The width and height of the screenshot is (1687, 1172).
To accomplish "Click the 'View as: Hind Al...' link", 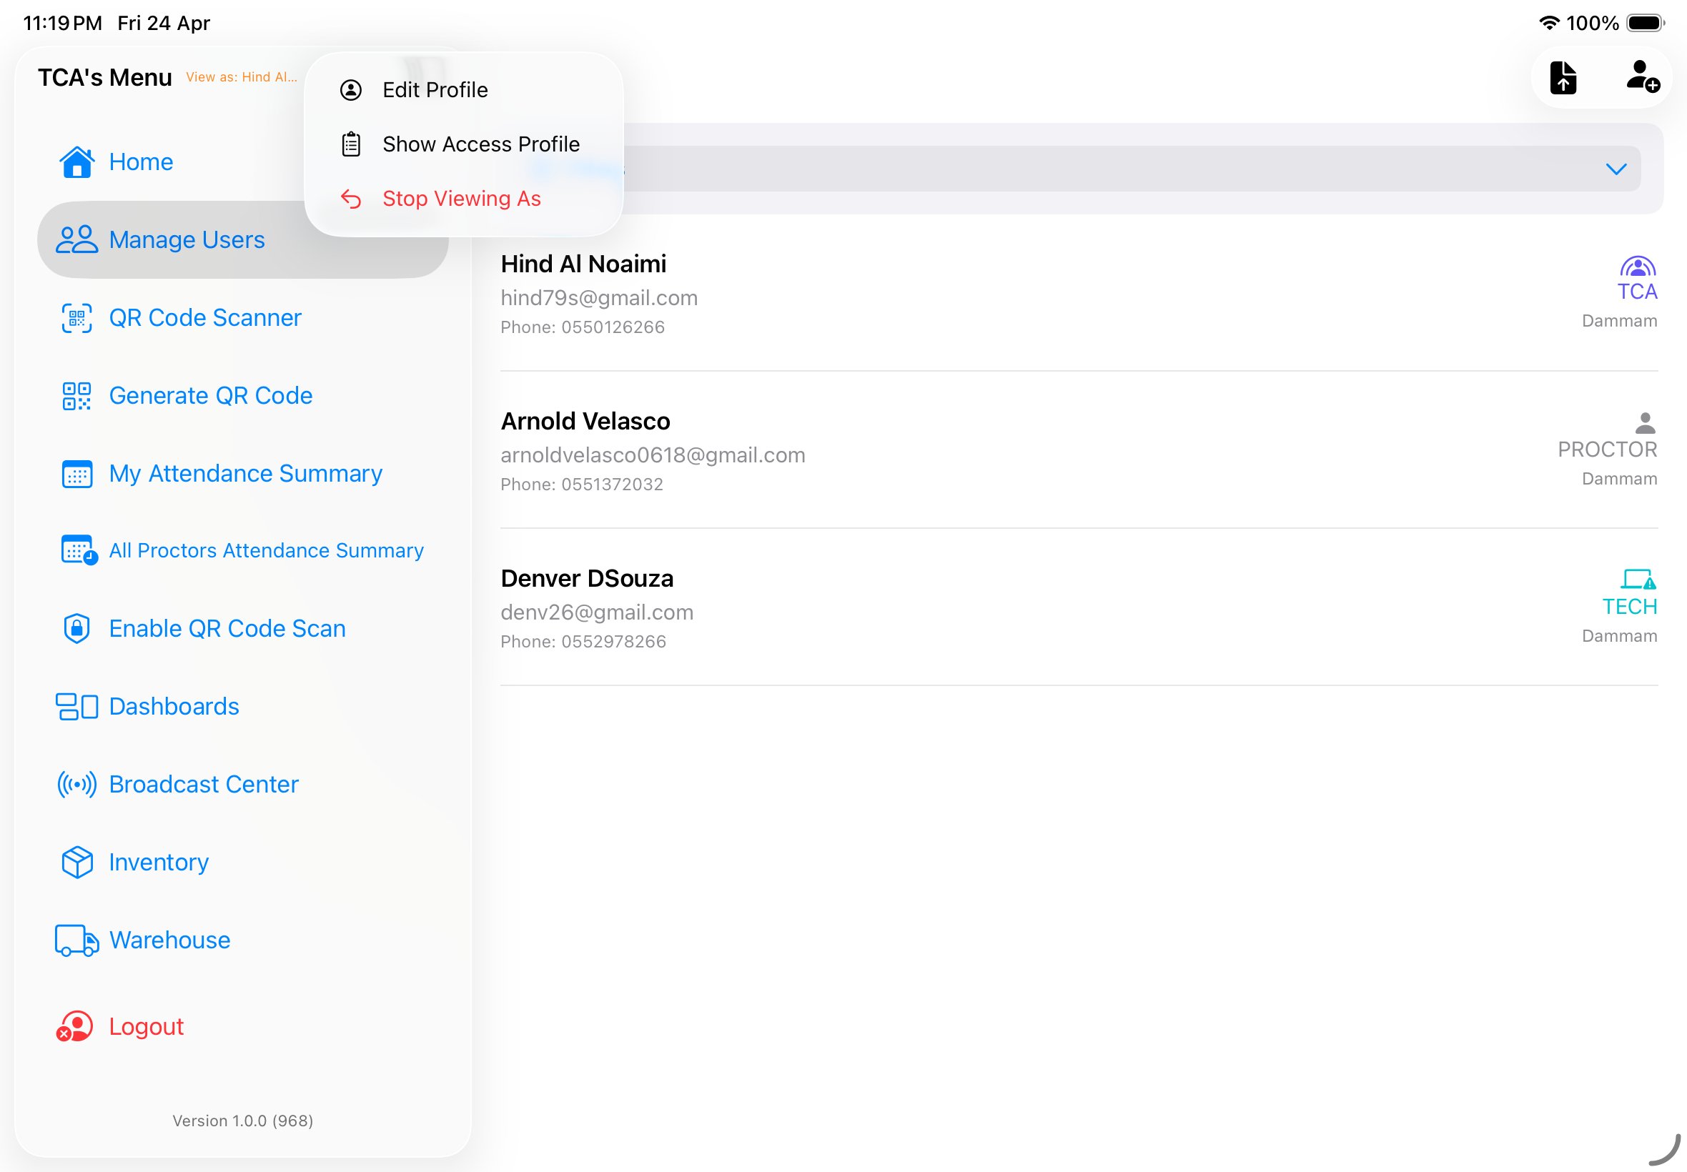I will coord(242,77).
